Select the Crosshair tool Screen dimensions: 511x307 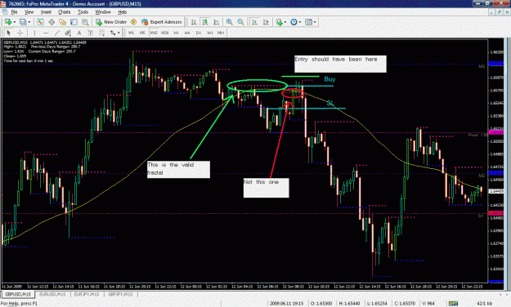tap(20, 33)
